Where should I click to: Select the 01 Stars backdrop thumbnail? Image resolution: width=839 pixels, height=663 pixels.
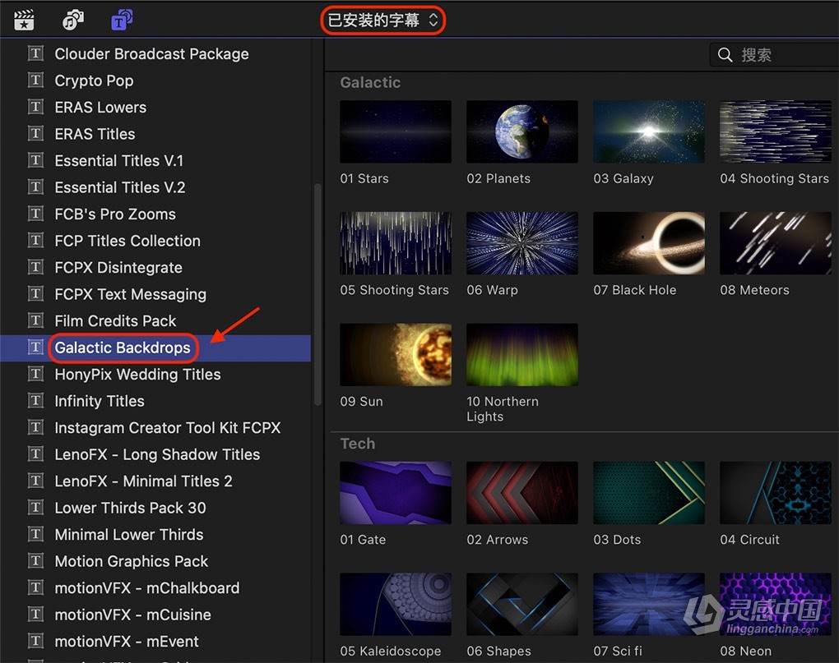396,131
